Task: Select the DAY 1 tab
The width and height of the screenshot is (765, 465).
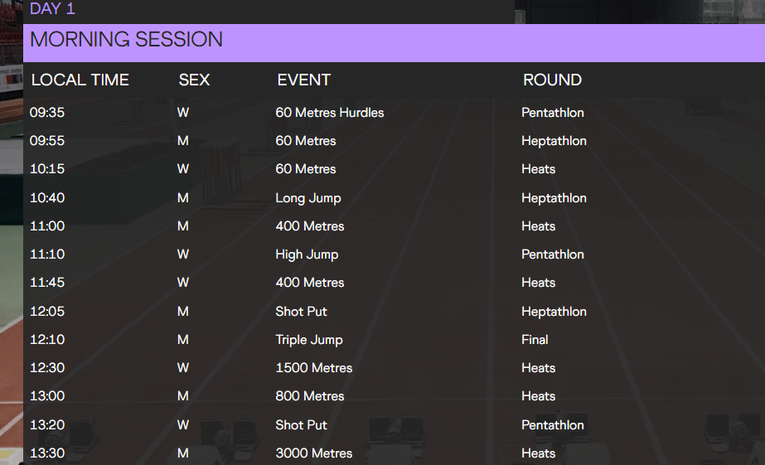Action: click(52, 9)
